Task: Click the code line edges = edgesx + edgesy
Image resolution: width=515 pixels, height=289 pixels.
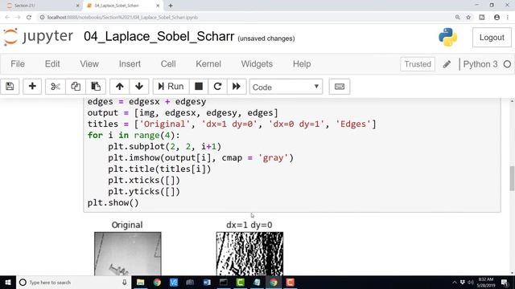Action: 146,102
